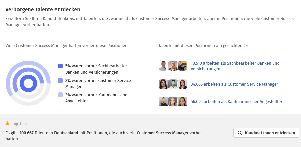Click the orange Top-Tipp star icon
This screenshot has height=147, width=301.
pos(8,124)
